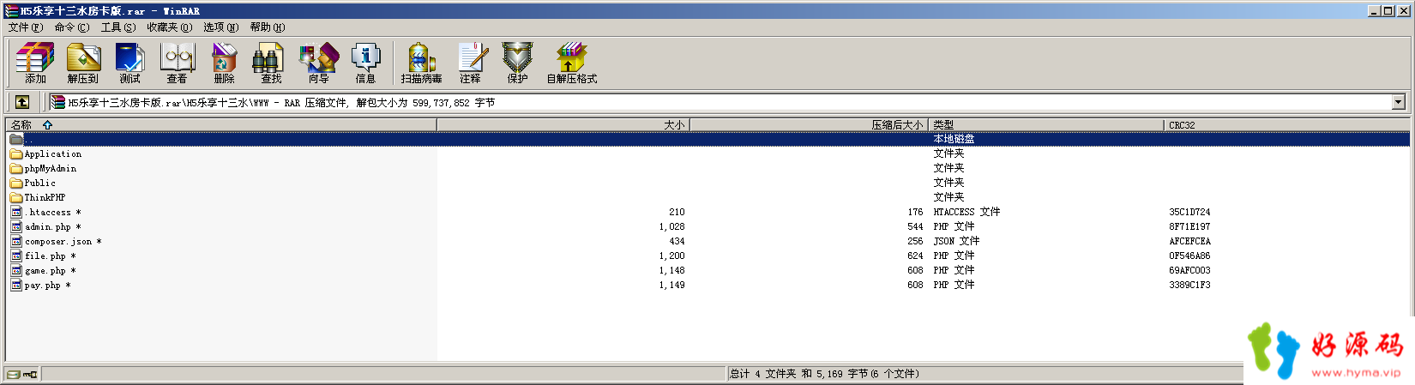Image resolution: width=1415 pixels, height=385 pixels.
Task: Click the .htaccess file icon
Action: point(16,213)
